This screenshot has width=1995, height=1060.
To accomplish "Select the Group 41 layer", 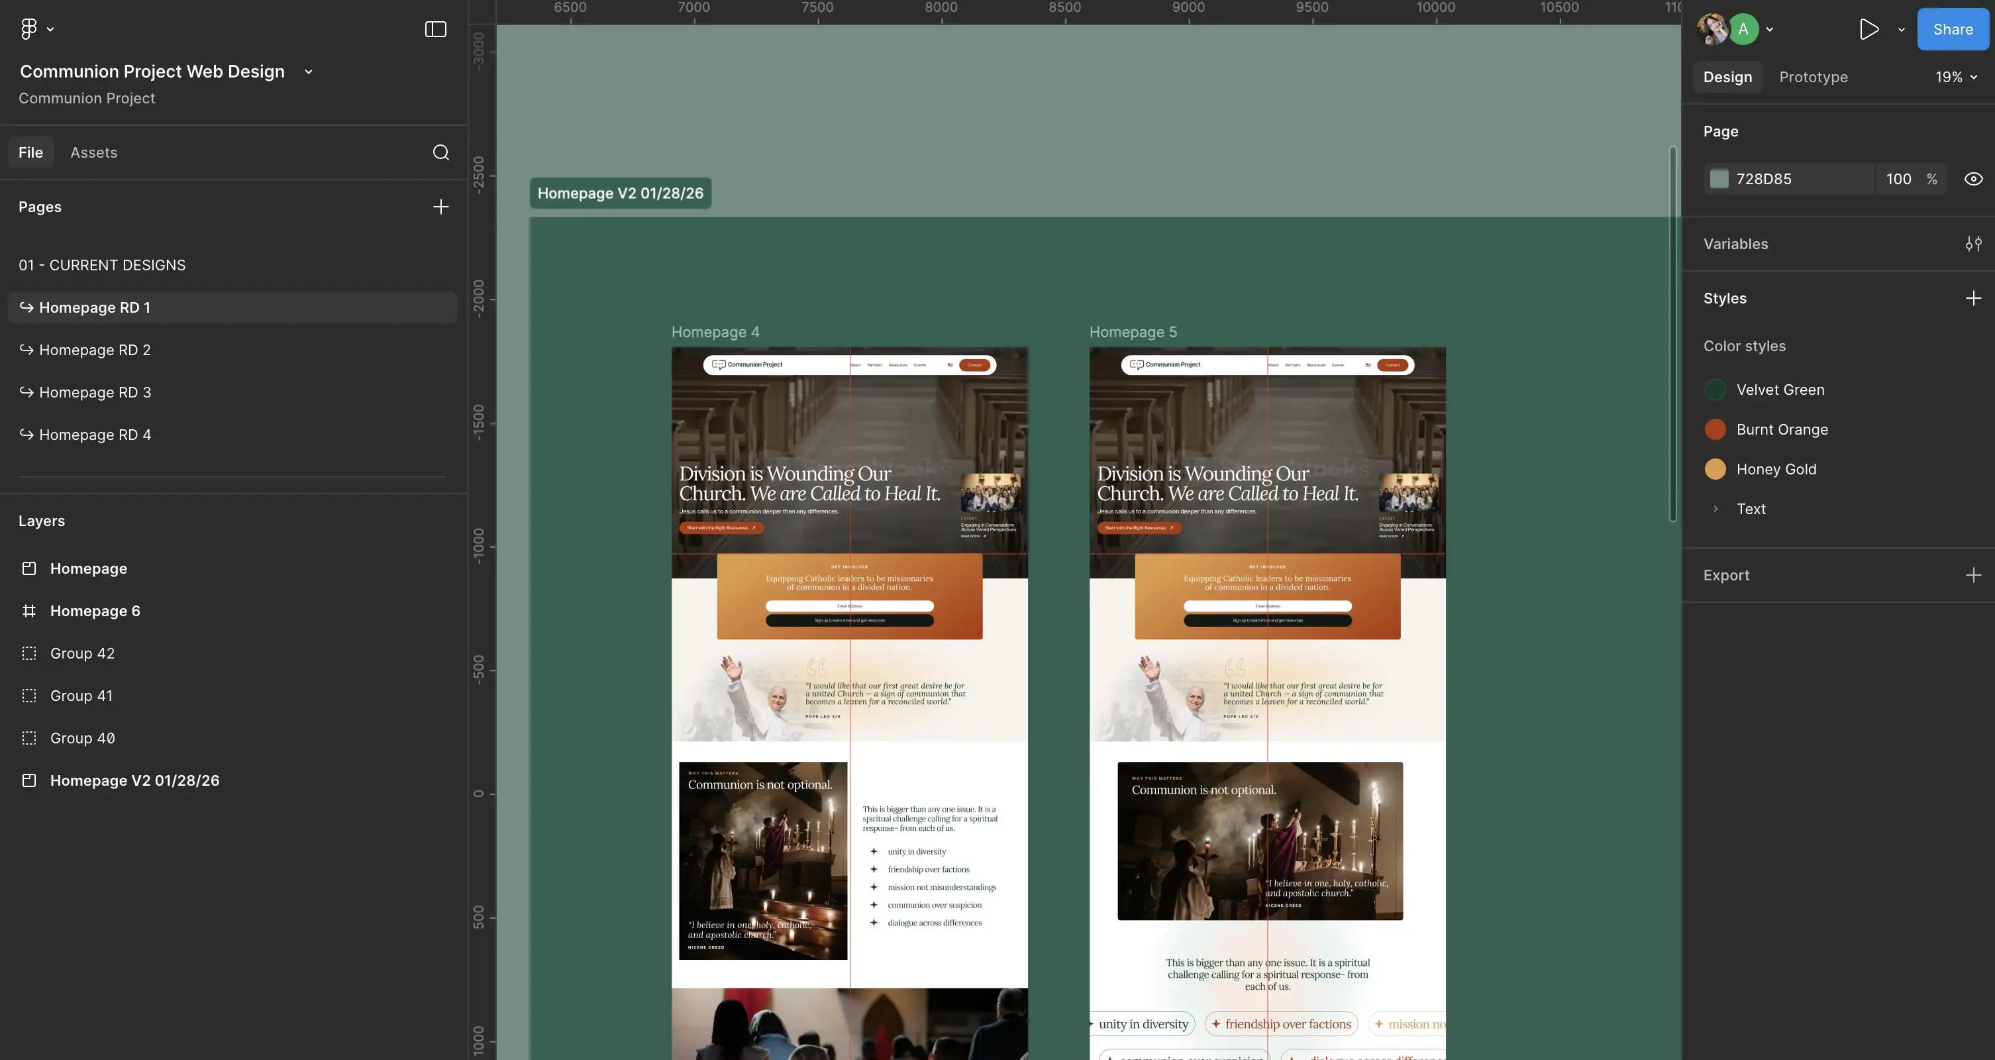I will click(x=81, y=696).
